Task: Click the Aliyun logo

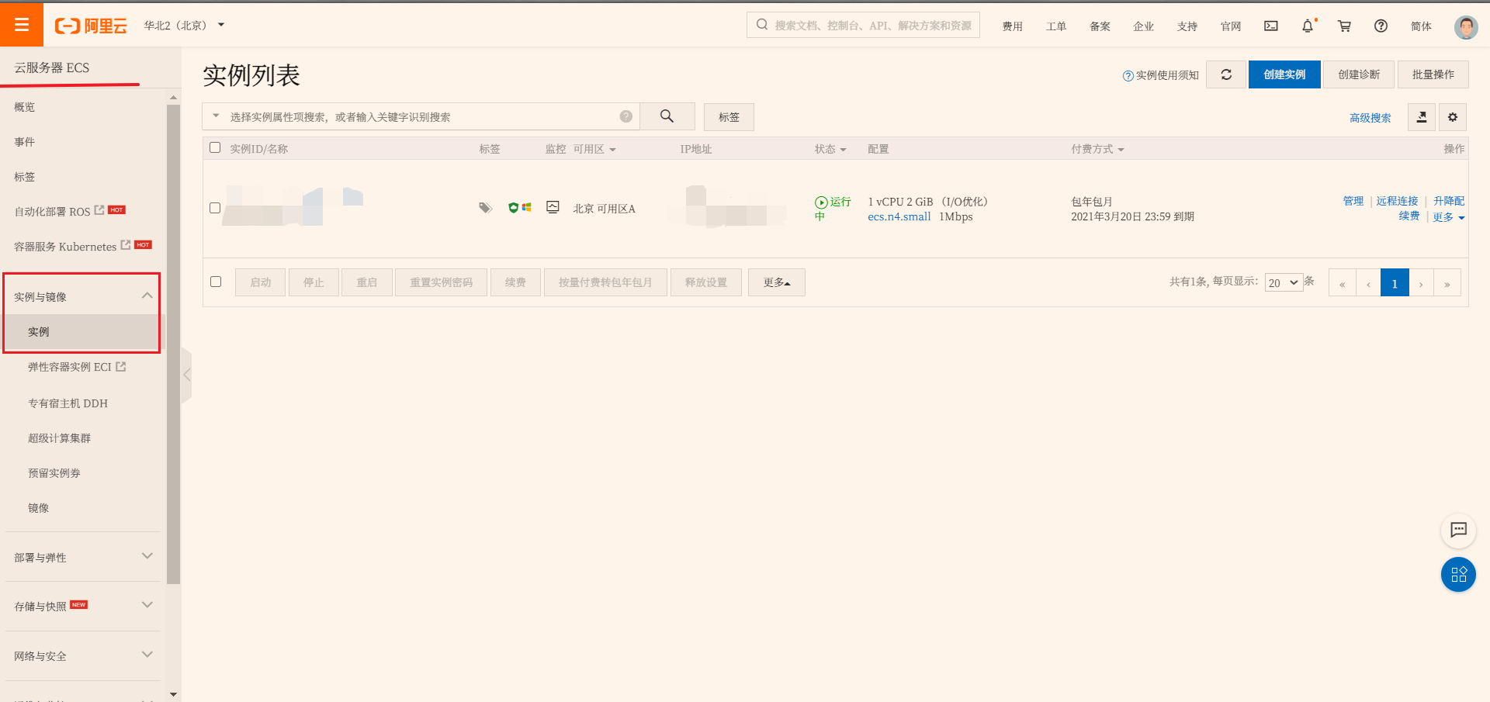Action: pyautogui.click(x=91, y=26)
